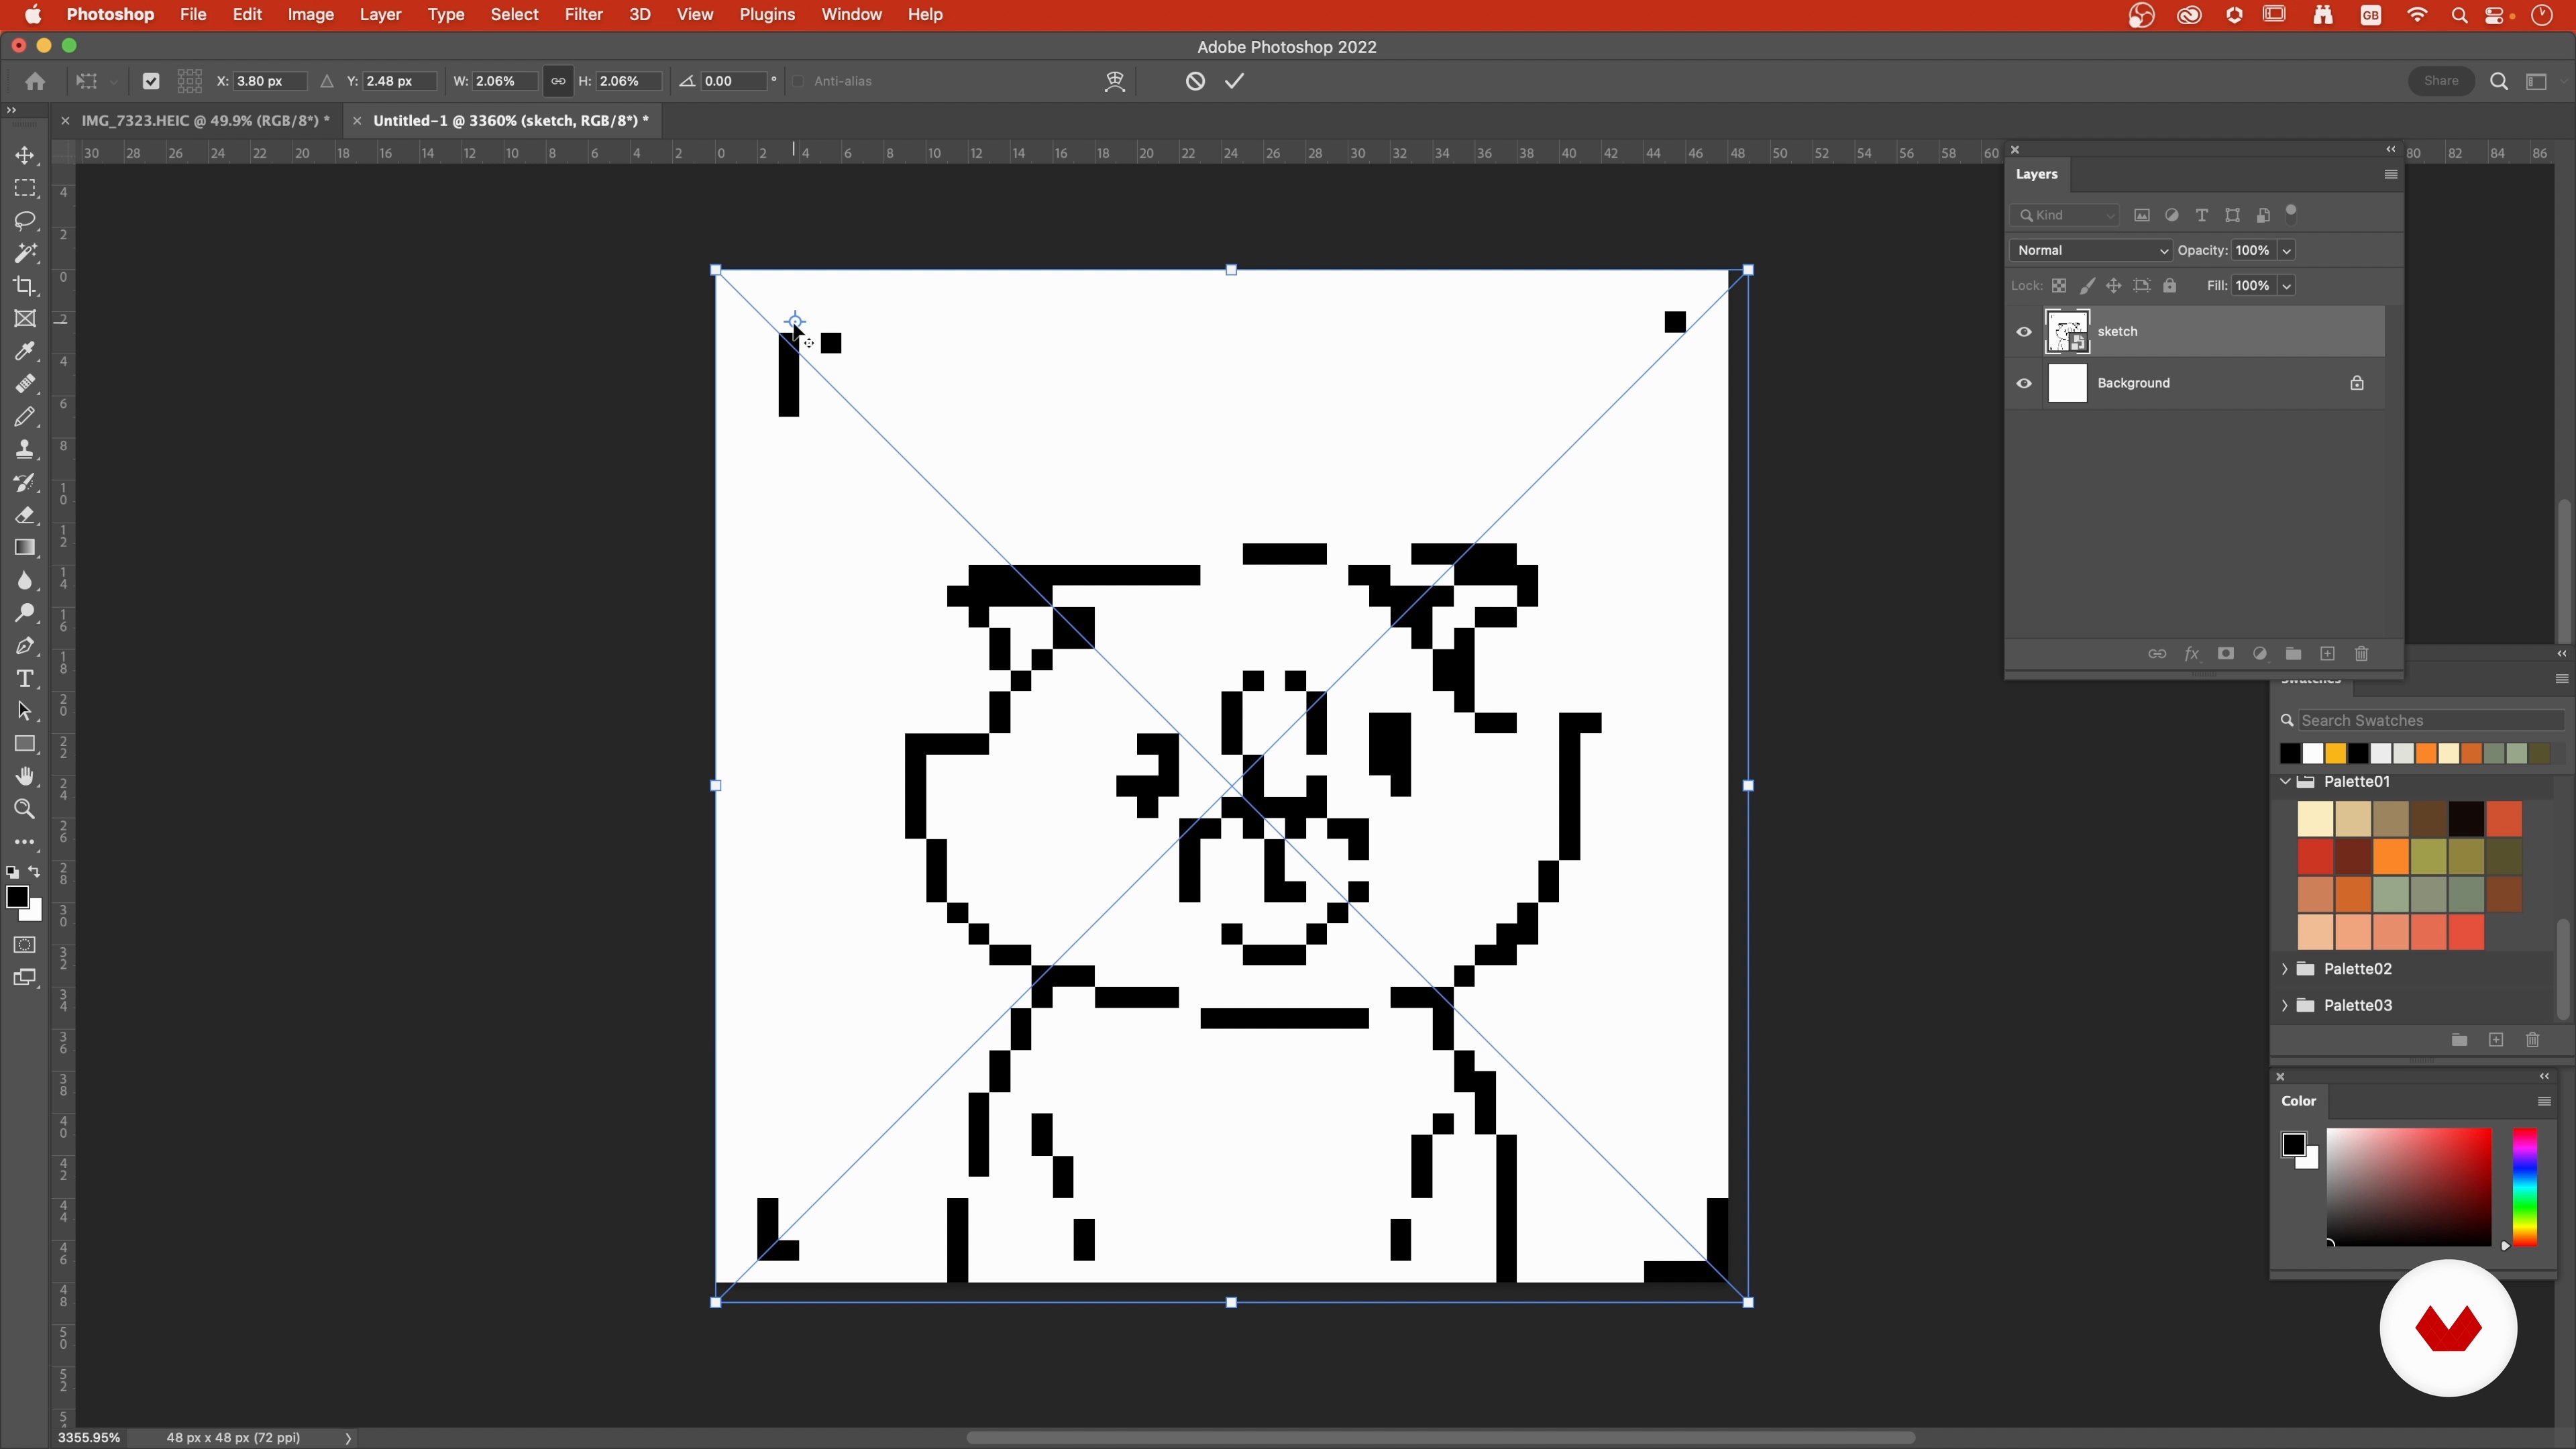Add a layer mask

tap(2226, 654)
